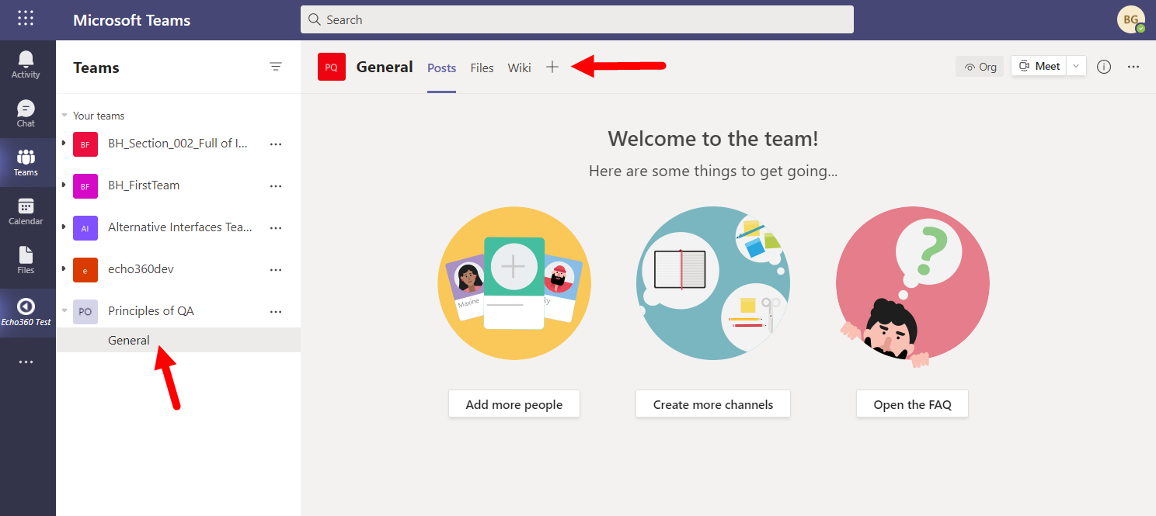The height and width of the screenshot is (516, 1156).
Task: Click Add more people button
Action: [x=514, y=404]
